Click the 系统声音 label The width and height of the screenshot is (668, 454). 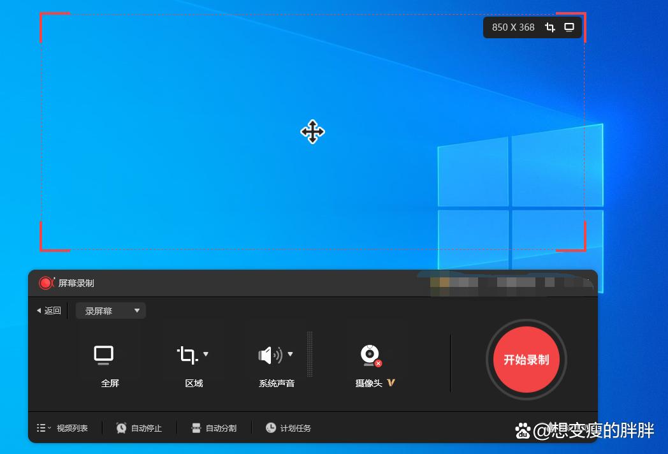click(x=277, y=383)
